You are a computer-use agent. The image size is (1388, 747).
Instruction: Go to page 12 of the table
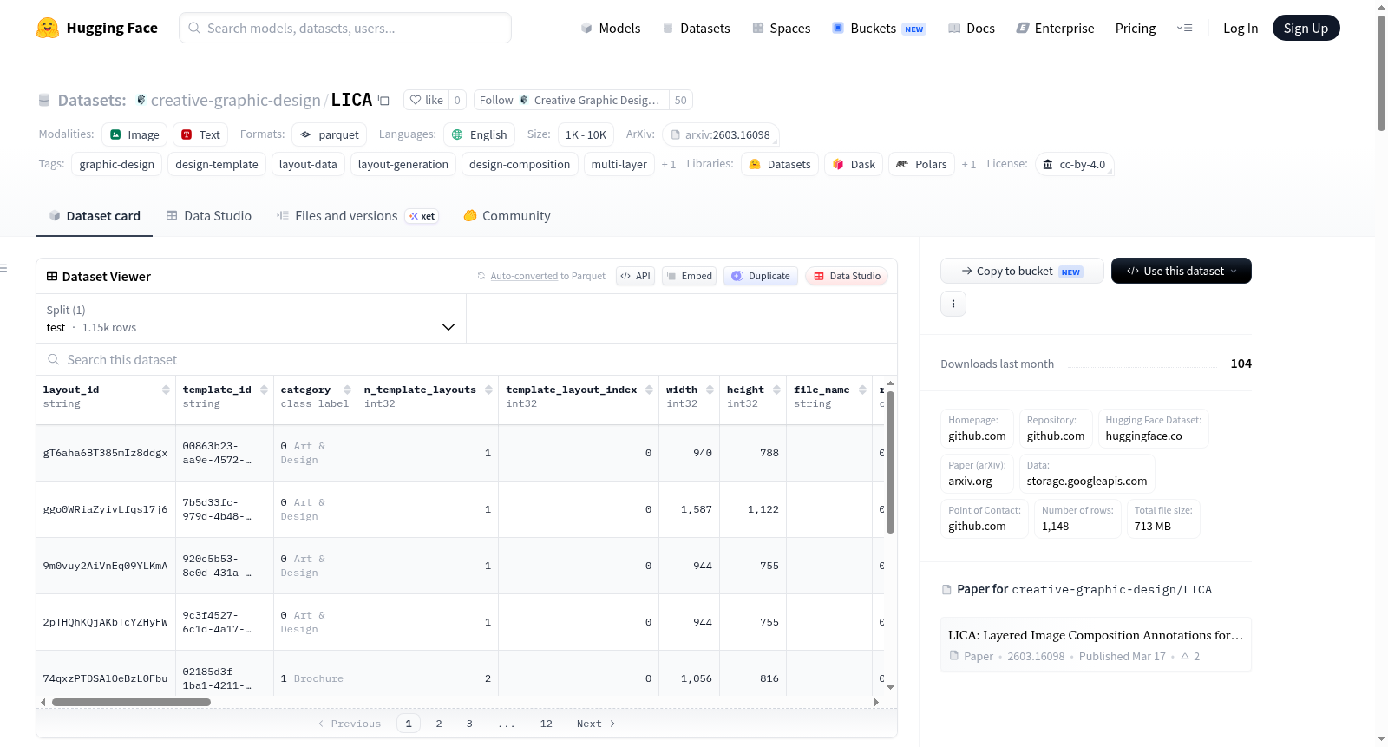click(x=547, y=724)
